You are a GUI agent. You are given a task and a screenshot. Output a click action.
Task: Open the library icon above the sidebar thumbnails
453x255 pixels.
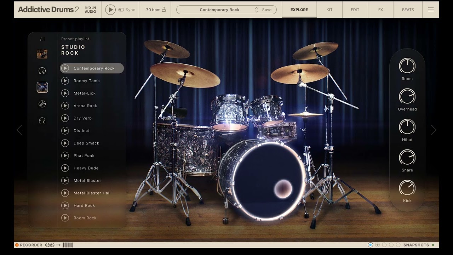pyautogui.click(x=42, y=39)
